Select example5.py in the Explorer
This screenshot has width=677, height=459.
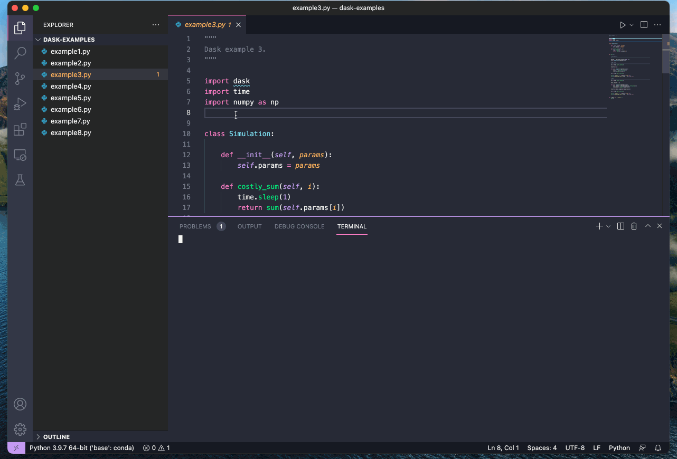point(70,98)
